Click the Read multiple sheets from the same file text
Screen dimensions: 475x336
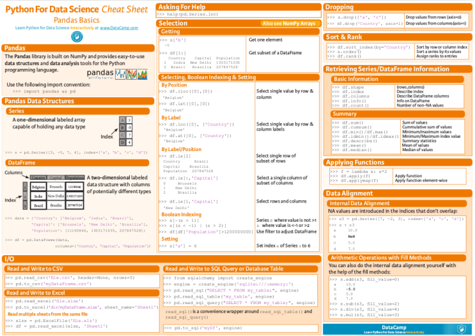pos(47,314)
